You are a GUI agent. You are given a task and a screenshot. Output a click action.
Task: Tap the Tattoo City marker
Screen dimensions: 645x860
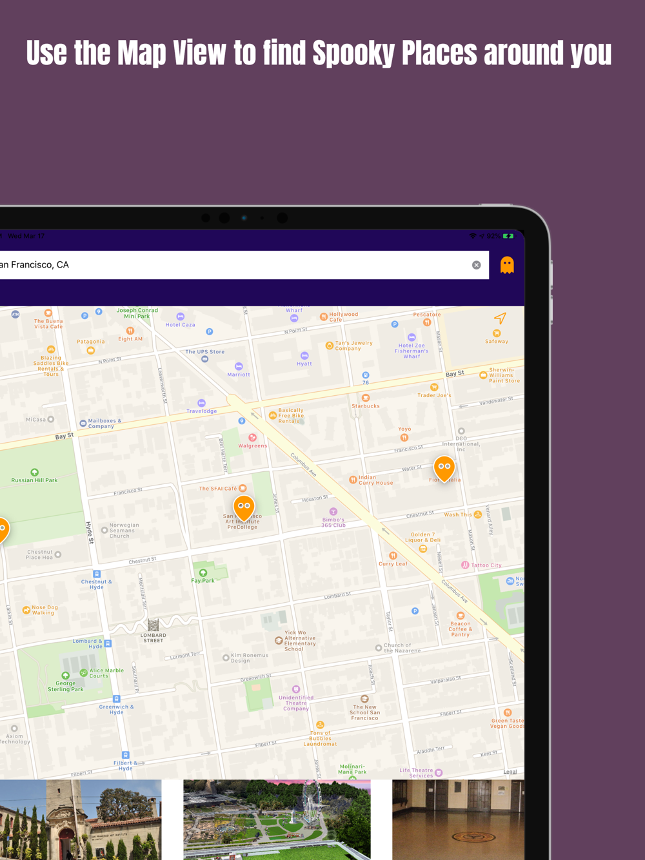(x=465, y=565)
